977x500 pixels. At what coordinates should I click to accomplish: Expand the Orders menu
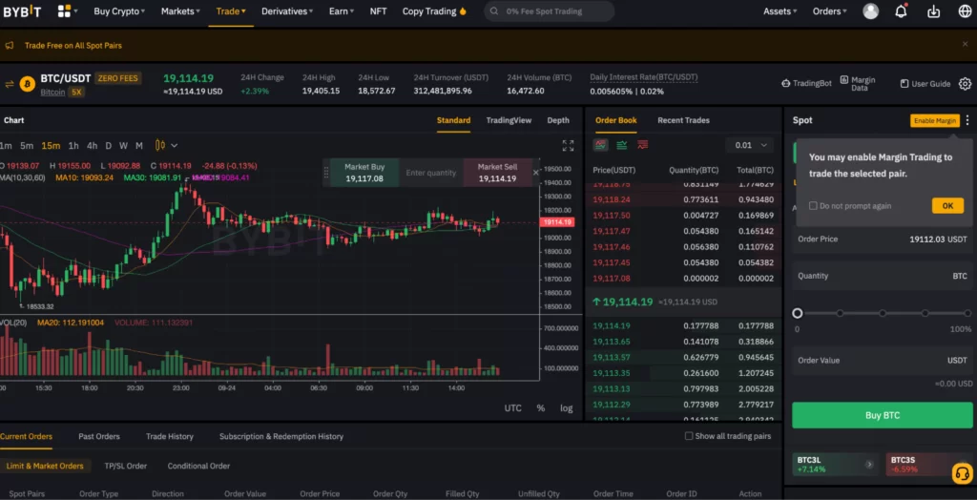[830, 11]
